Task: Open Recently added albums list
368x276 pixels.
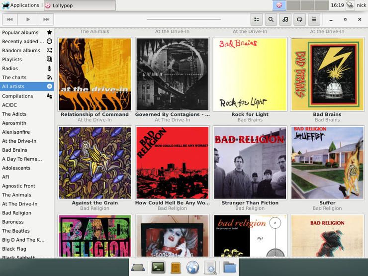Action: click(x=27, y=41)
